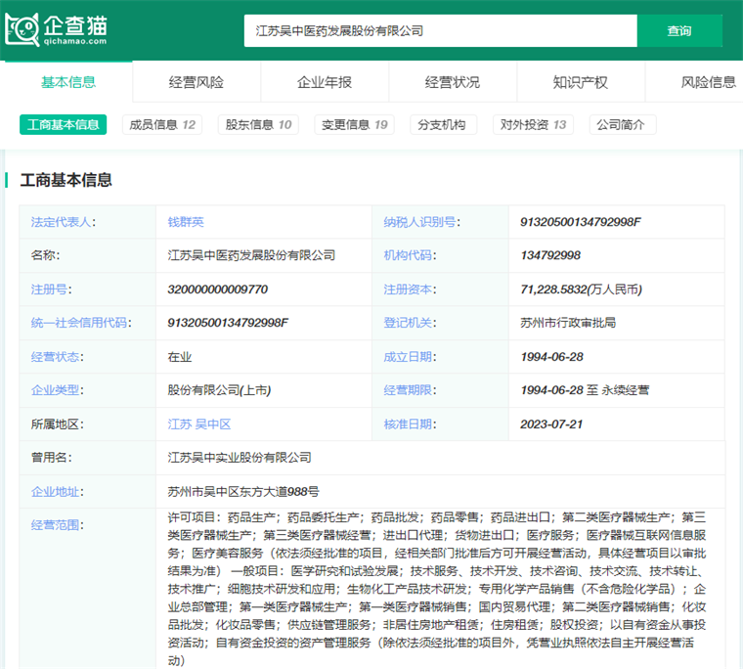This screenshot has height=669, width=743.
Task: Select the 变更信息 19 sub-tab
Action: coord(355,124)
